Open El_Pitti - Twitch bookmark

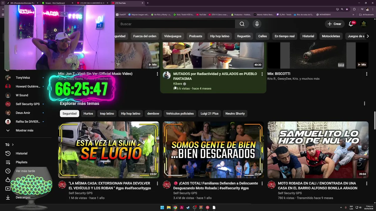[284, 14]
